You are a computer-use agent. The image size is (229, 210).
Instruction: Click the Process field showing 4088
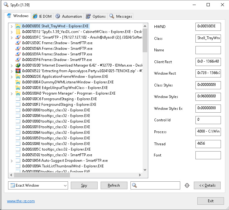(208, 132)
